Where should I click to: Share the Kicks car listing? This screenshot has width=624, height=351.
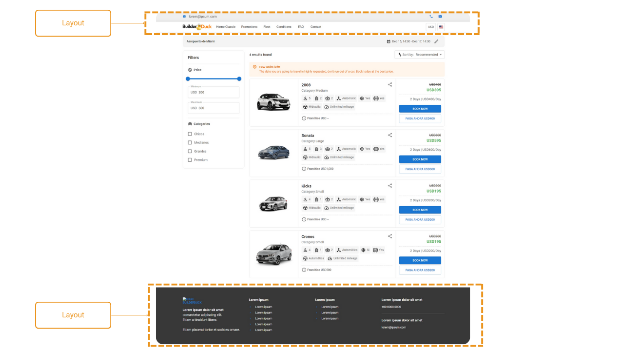click(390, 186)
